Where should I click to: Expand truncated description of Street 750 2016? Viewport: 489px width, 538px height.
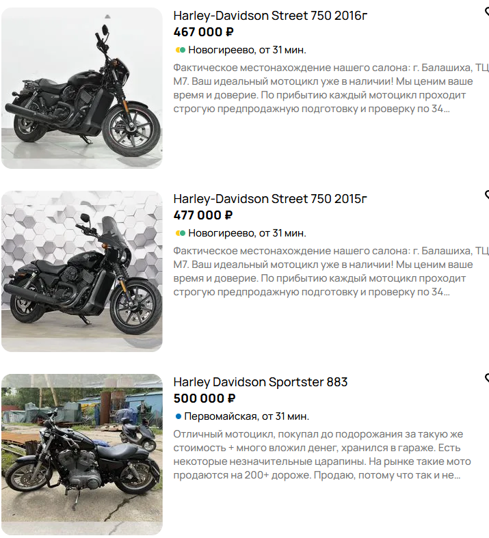(x=331, y=88)
